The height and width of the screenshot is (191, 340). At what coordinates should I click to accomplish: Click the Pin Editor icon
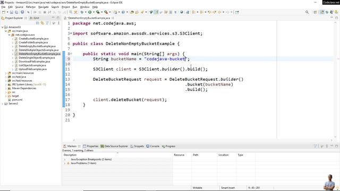click(x=237, y=12)
